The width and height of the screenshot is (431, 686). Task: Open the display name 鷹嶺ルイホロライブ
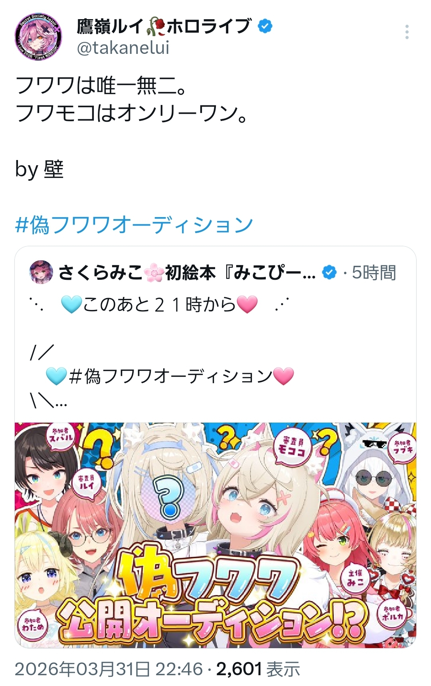pos(164,26)
